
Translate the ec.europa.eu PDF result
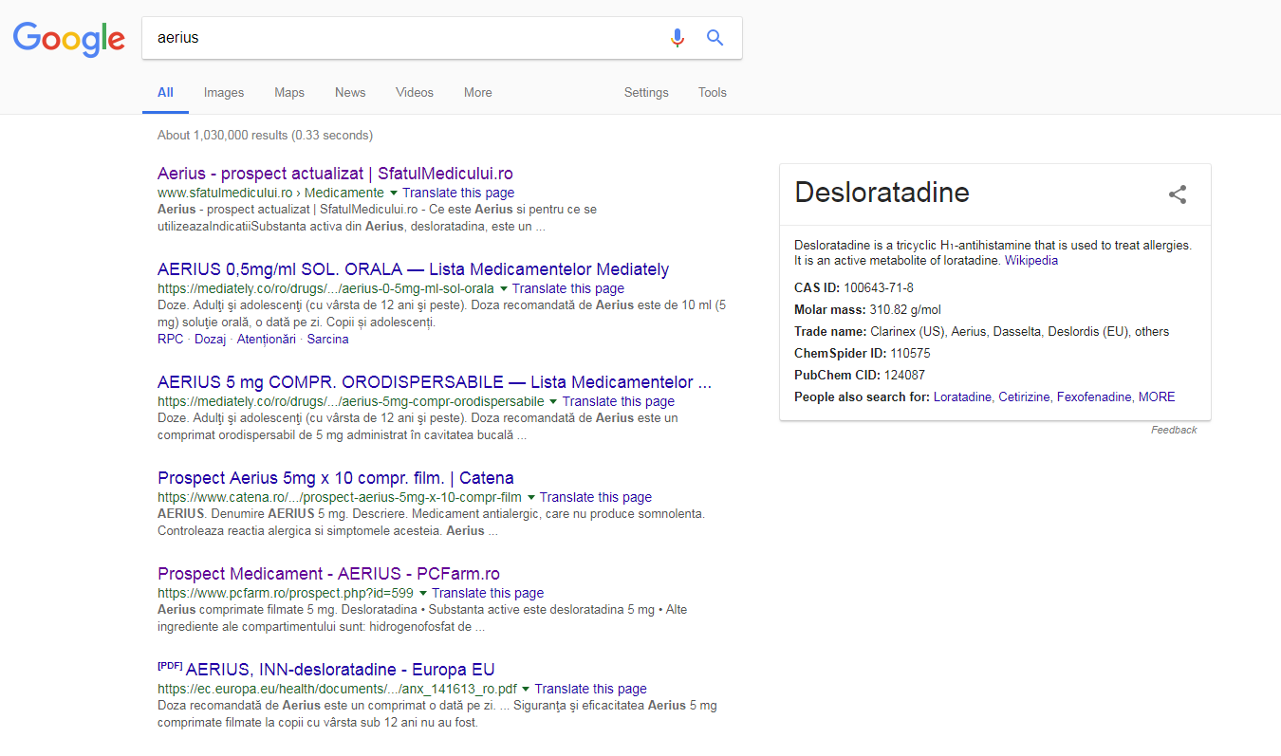click(x=590, y=690)
